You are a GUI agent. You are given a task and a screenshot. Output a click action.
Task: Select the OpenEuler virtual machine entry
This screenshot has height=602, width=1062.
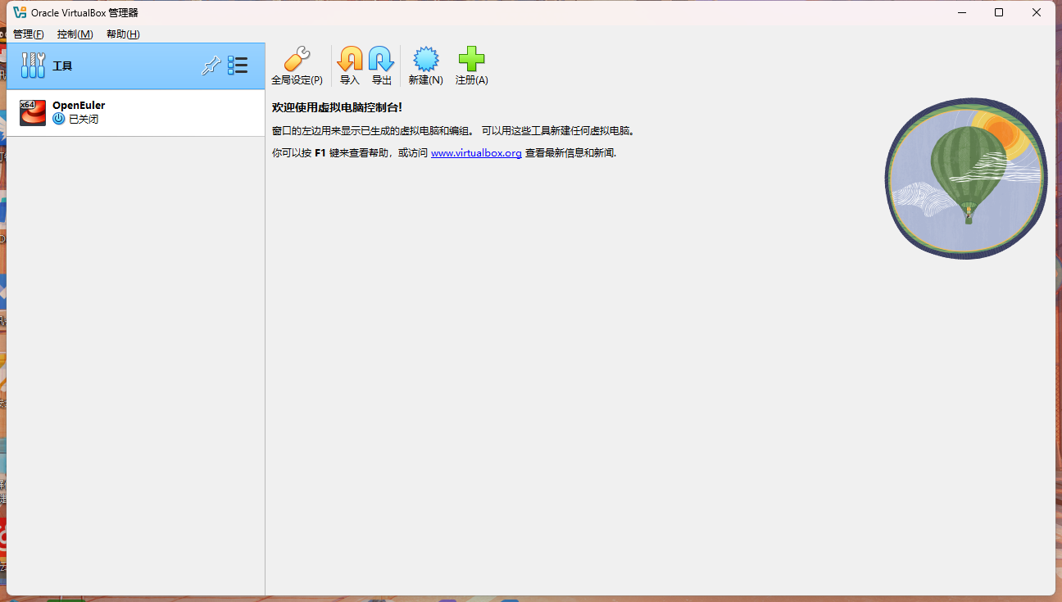[x=136, y=113]
